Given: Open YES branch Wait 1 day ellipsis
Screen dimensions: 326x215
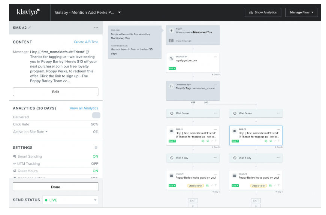Looking at the screenshot, I should [x=215, y=158].
